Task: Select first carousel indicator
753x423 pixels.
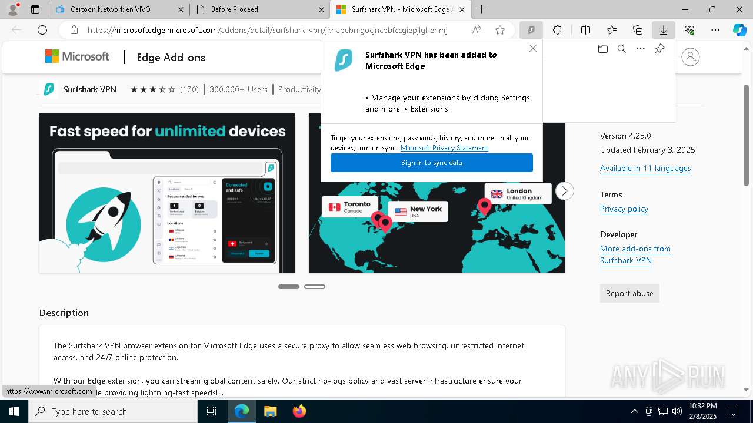Action: tap(289, 287)
